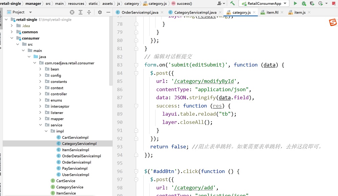
Task: Hide the Project tool window with the minus icon
Action: 109,12
